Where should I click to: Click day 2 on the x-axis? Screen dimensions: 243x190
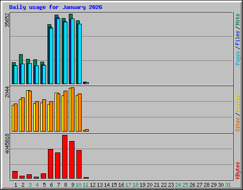point(23,185)
